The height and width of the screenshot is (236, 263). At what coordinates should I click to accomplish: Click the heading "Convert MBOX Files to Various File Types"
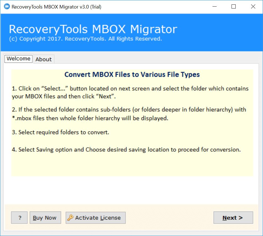click(x=132, y=75)
